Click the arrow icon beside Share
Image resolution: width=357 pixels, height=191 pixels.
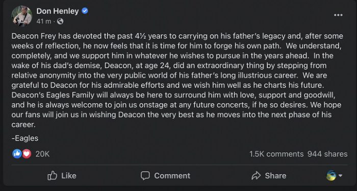click(256, 176)
